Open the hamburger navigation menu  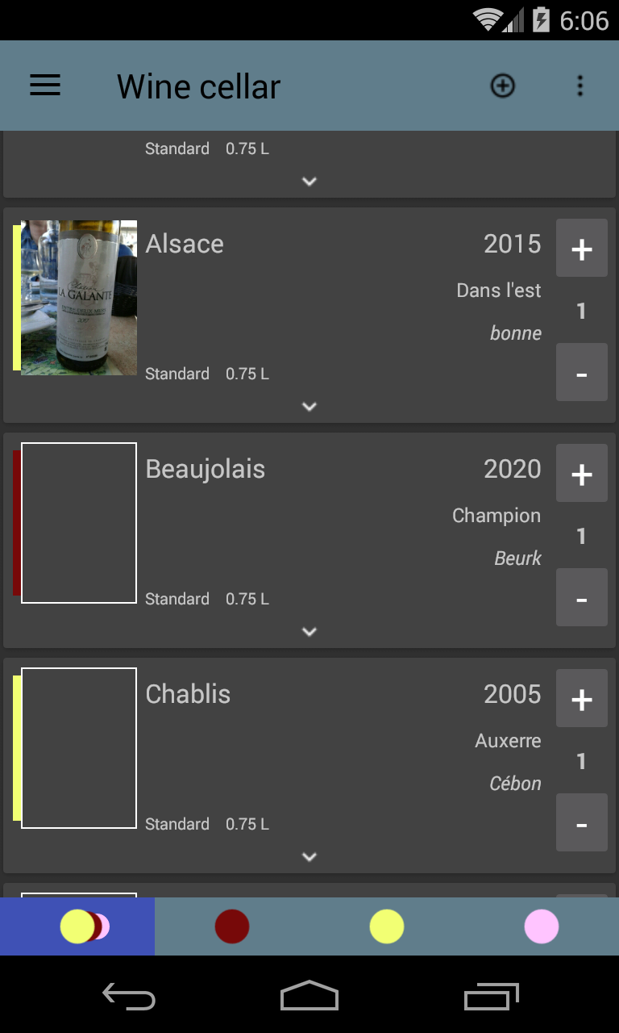pos(45,86)
